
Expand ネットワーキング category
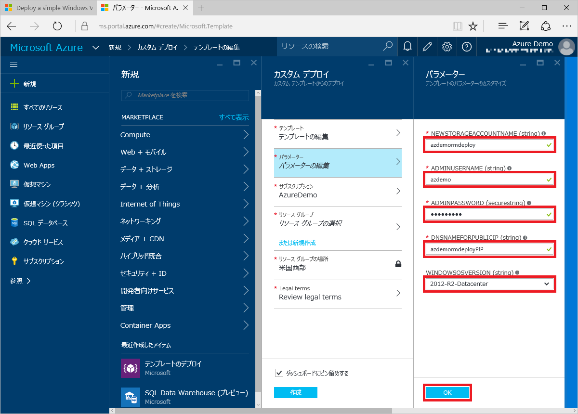pos(184,221)
